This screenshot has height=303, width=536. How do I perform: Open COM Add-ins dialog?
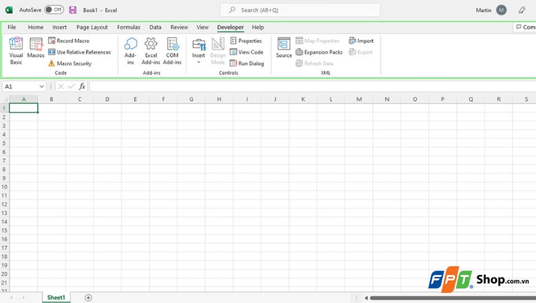point(172,51)
